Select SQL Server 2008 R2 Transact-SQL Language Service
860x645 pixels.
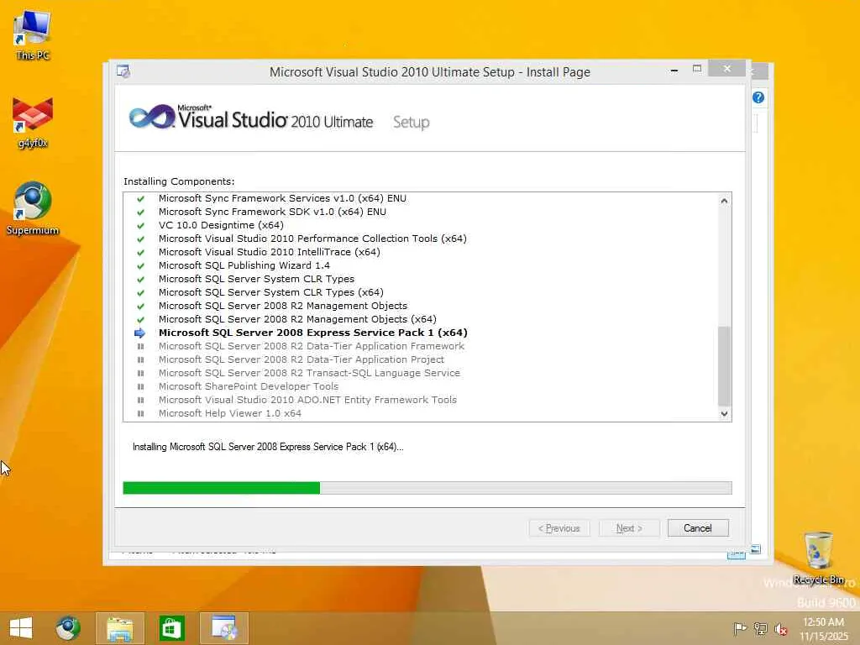point(309,373)
